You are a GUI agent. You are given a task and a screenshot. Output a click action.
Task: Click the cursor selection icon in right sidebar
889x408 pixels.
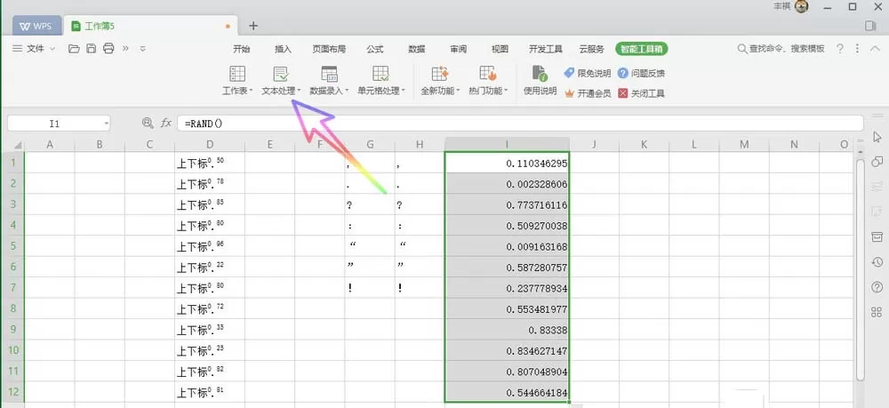pos(877,137)
